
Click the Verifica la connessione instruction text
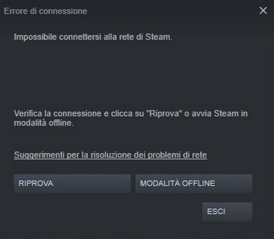(x=130, y=118)
